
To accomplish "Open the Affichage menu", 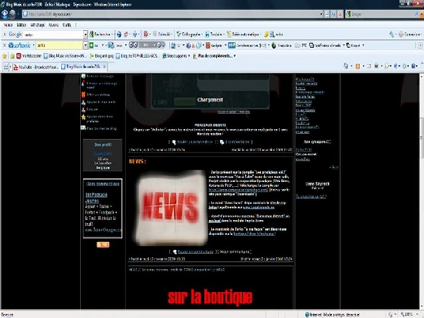I will 37,25.
